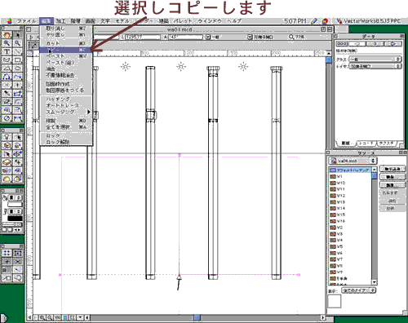Viewport: 408px width, 323px height.
Task: Select the 2D selection arrow tool
Action: click(17, 35)
